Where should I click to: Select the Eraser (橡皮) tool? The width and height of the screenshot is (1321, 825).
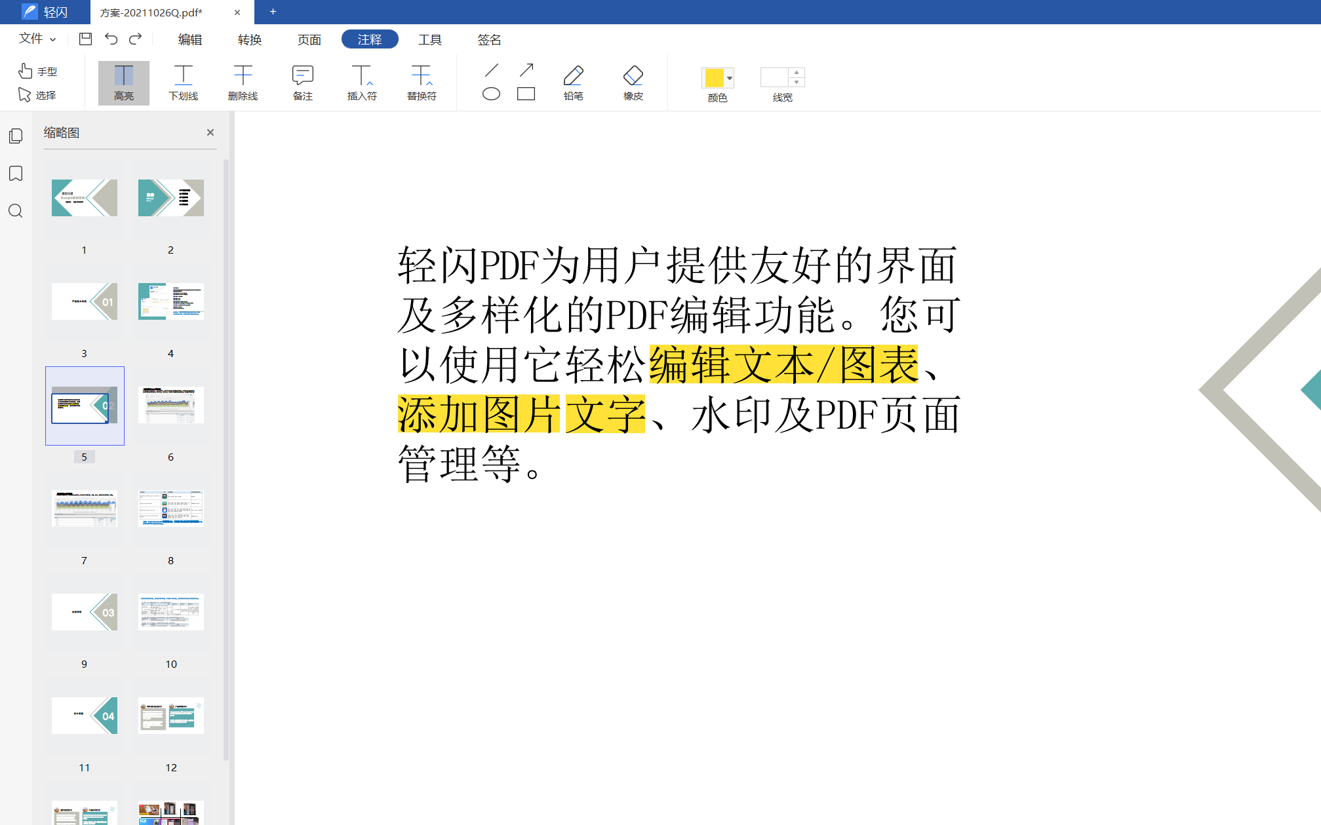click(x=633, y=83)
